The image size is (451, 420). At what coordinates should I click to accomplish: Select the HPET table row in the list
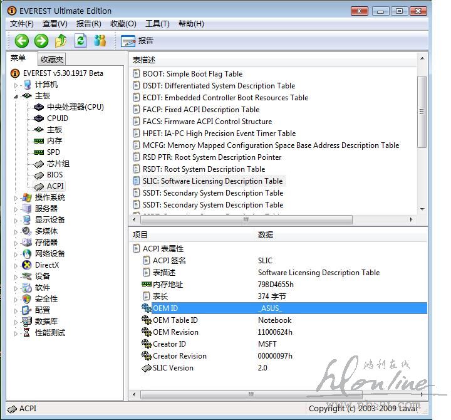[x=219, y=134]
